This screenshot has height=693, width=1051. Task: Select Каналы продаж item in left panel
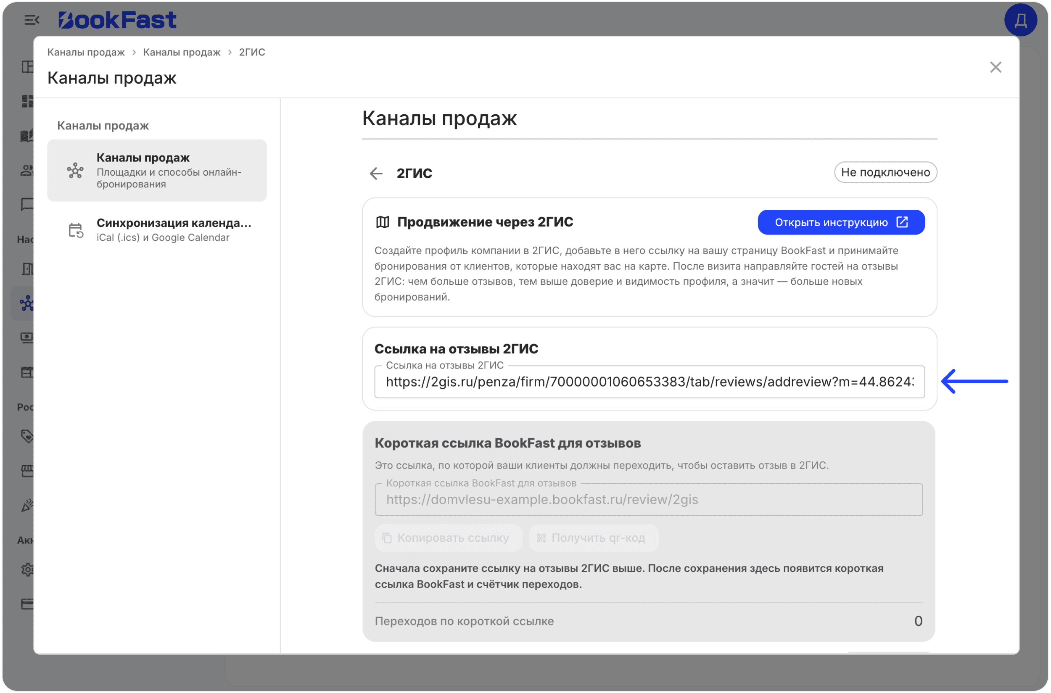(x=157, y=171)
